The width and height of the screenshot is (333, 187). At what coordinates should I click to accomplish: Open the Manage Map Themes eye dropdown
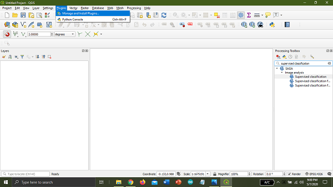pos(16,57)
